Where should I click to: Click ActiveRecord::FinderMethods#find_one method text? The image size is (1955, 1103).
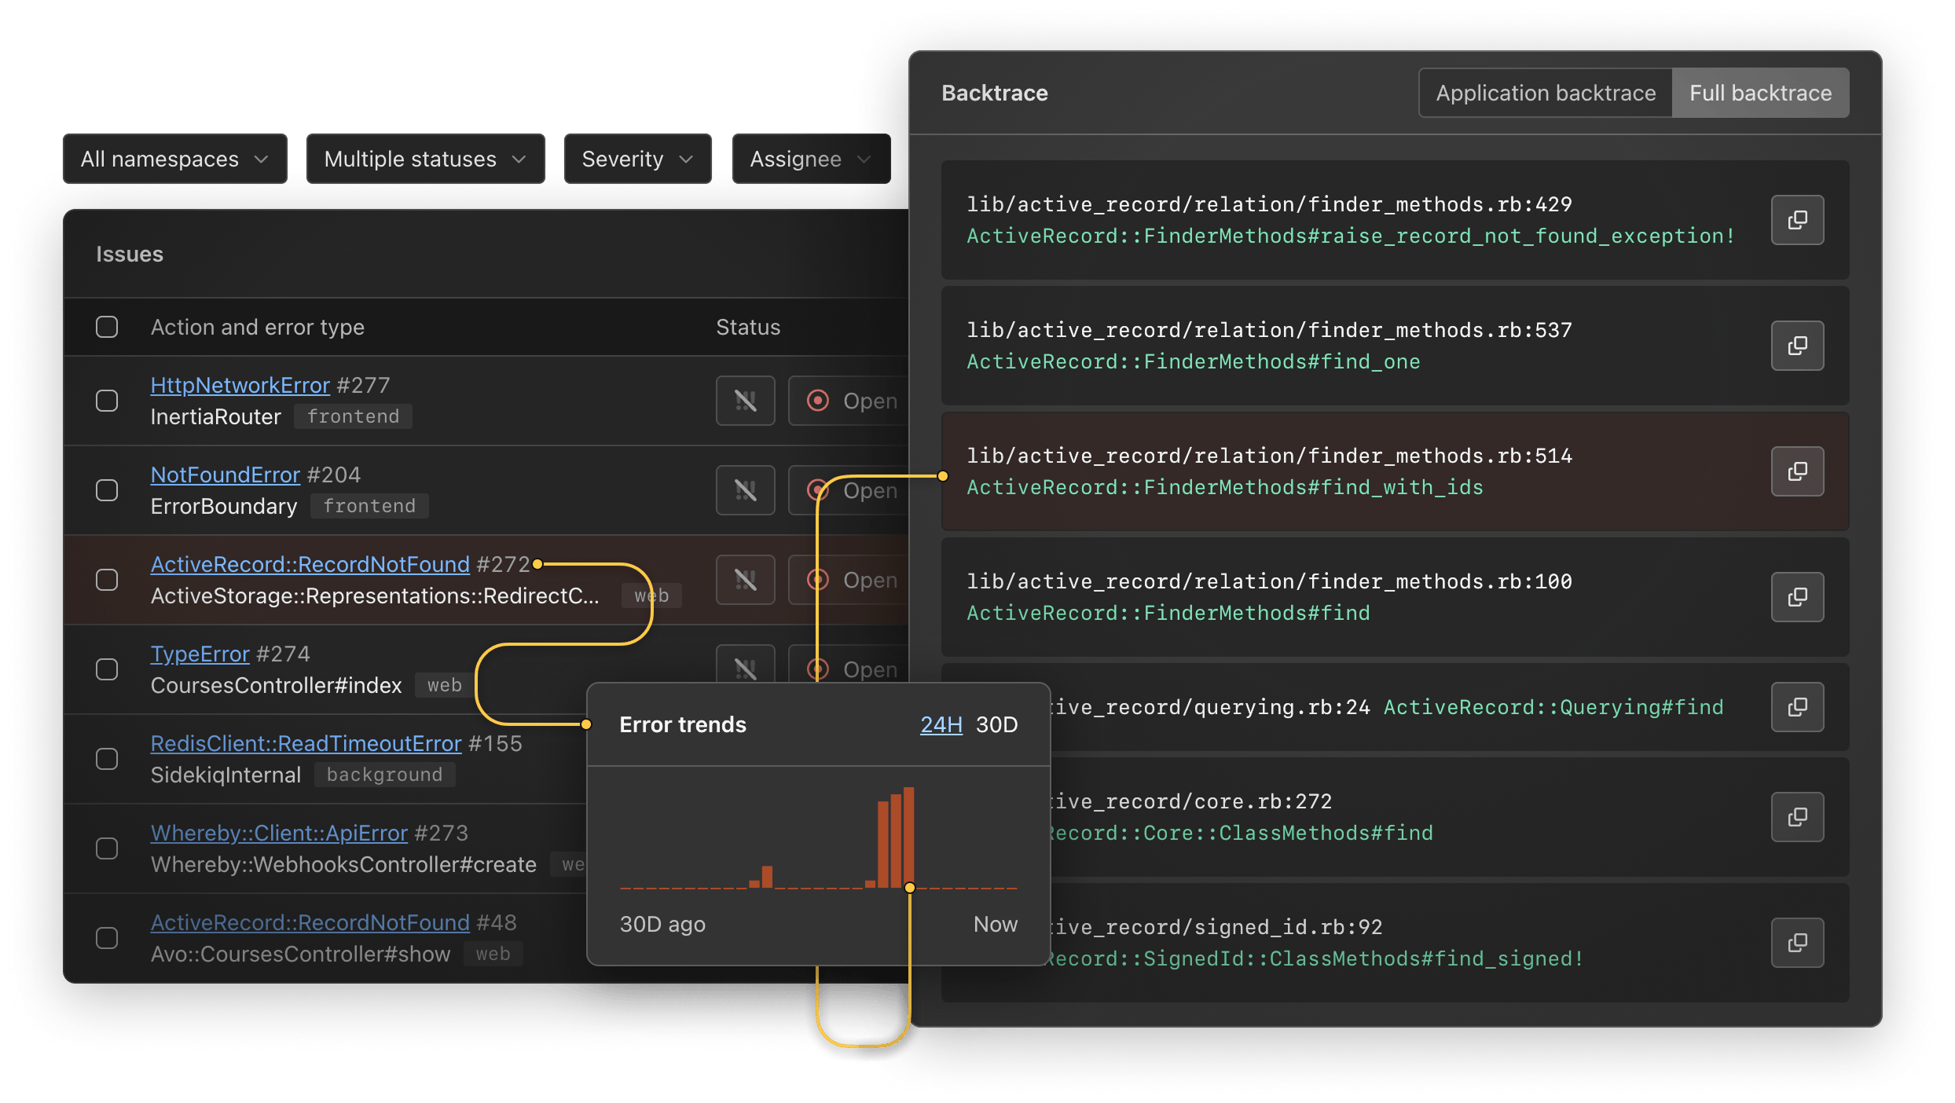(1194, 361)
